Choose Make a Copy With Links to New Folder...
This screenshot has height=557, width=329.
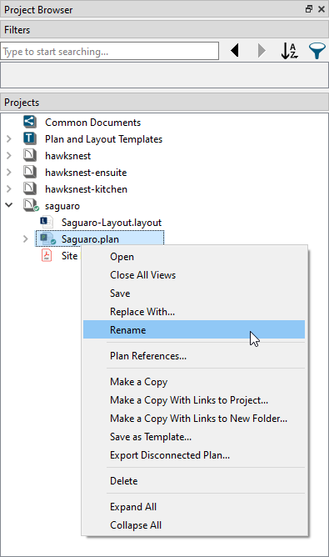point(194,419)
